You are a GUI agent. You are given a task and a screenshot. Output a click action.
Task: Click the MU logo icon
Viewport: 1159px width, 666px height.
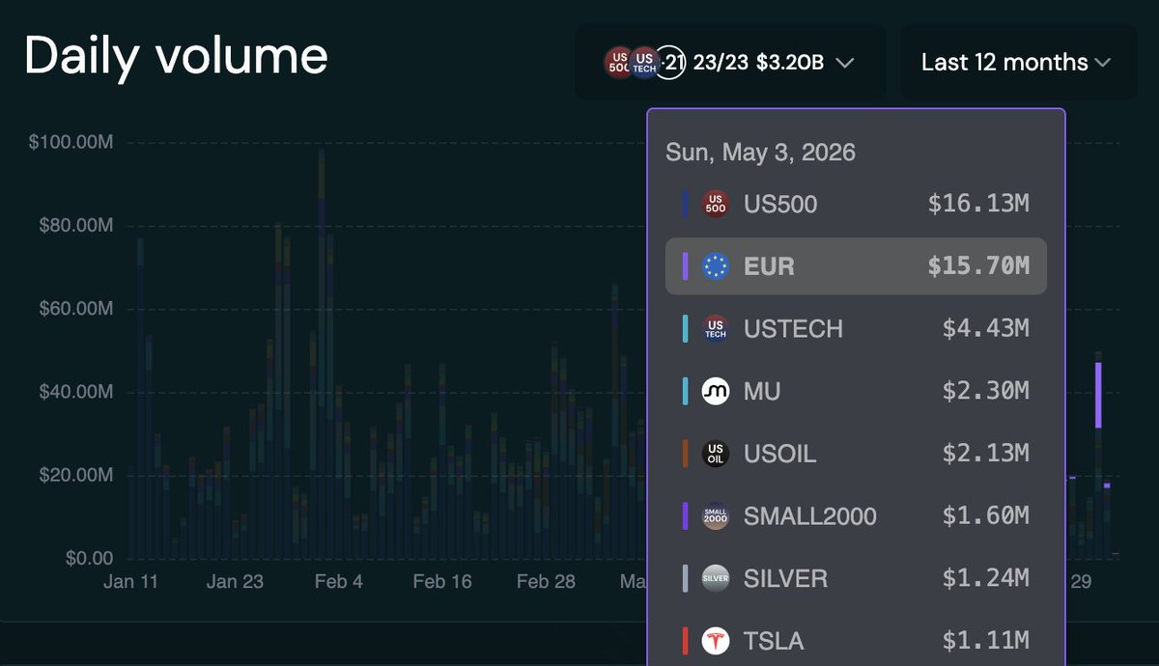[716, 391]
